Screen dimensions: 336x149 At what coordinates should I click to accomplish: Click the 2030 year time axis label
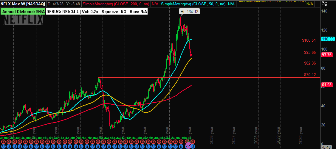point(301,135)
